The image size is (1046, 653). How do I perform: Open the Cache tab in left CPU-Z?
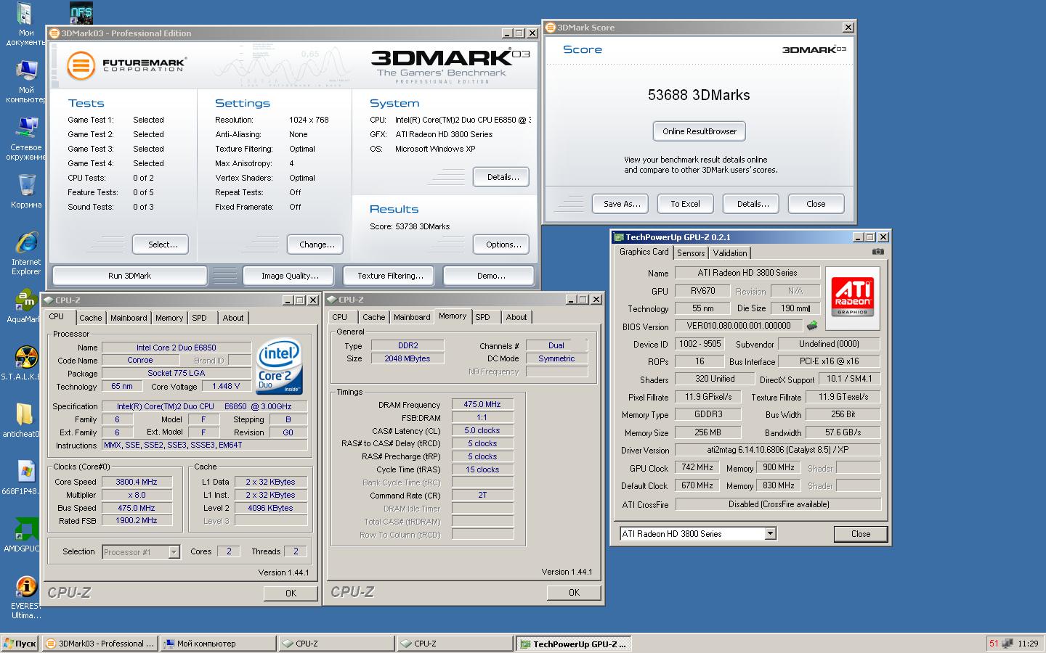[91, 318]
